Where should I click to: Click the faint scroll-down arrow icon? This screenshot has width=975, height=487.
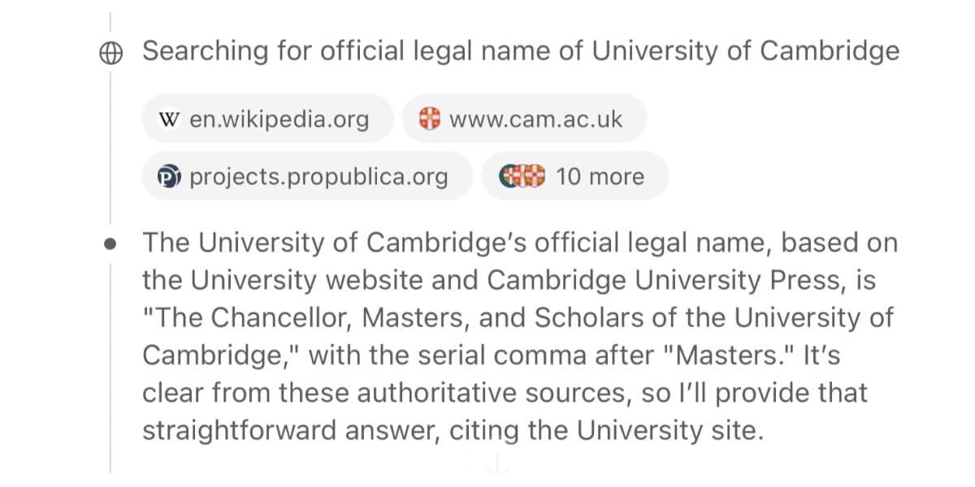[496, 463]
